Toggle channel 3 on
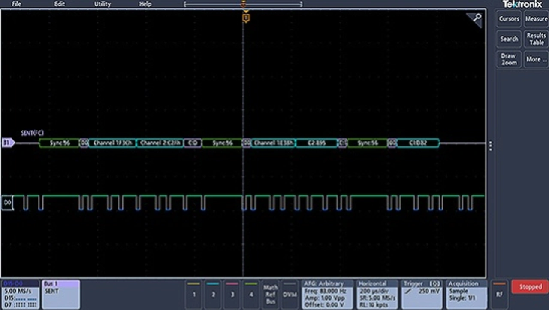Screen dimensions: 549x310 coord(232,294)
